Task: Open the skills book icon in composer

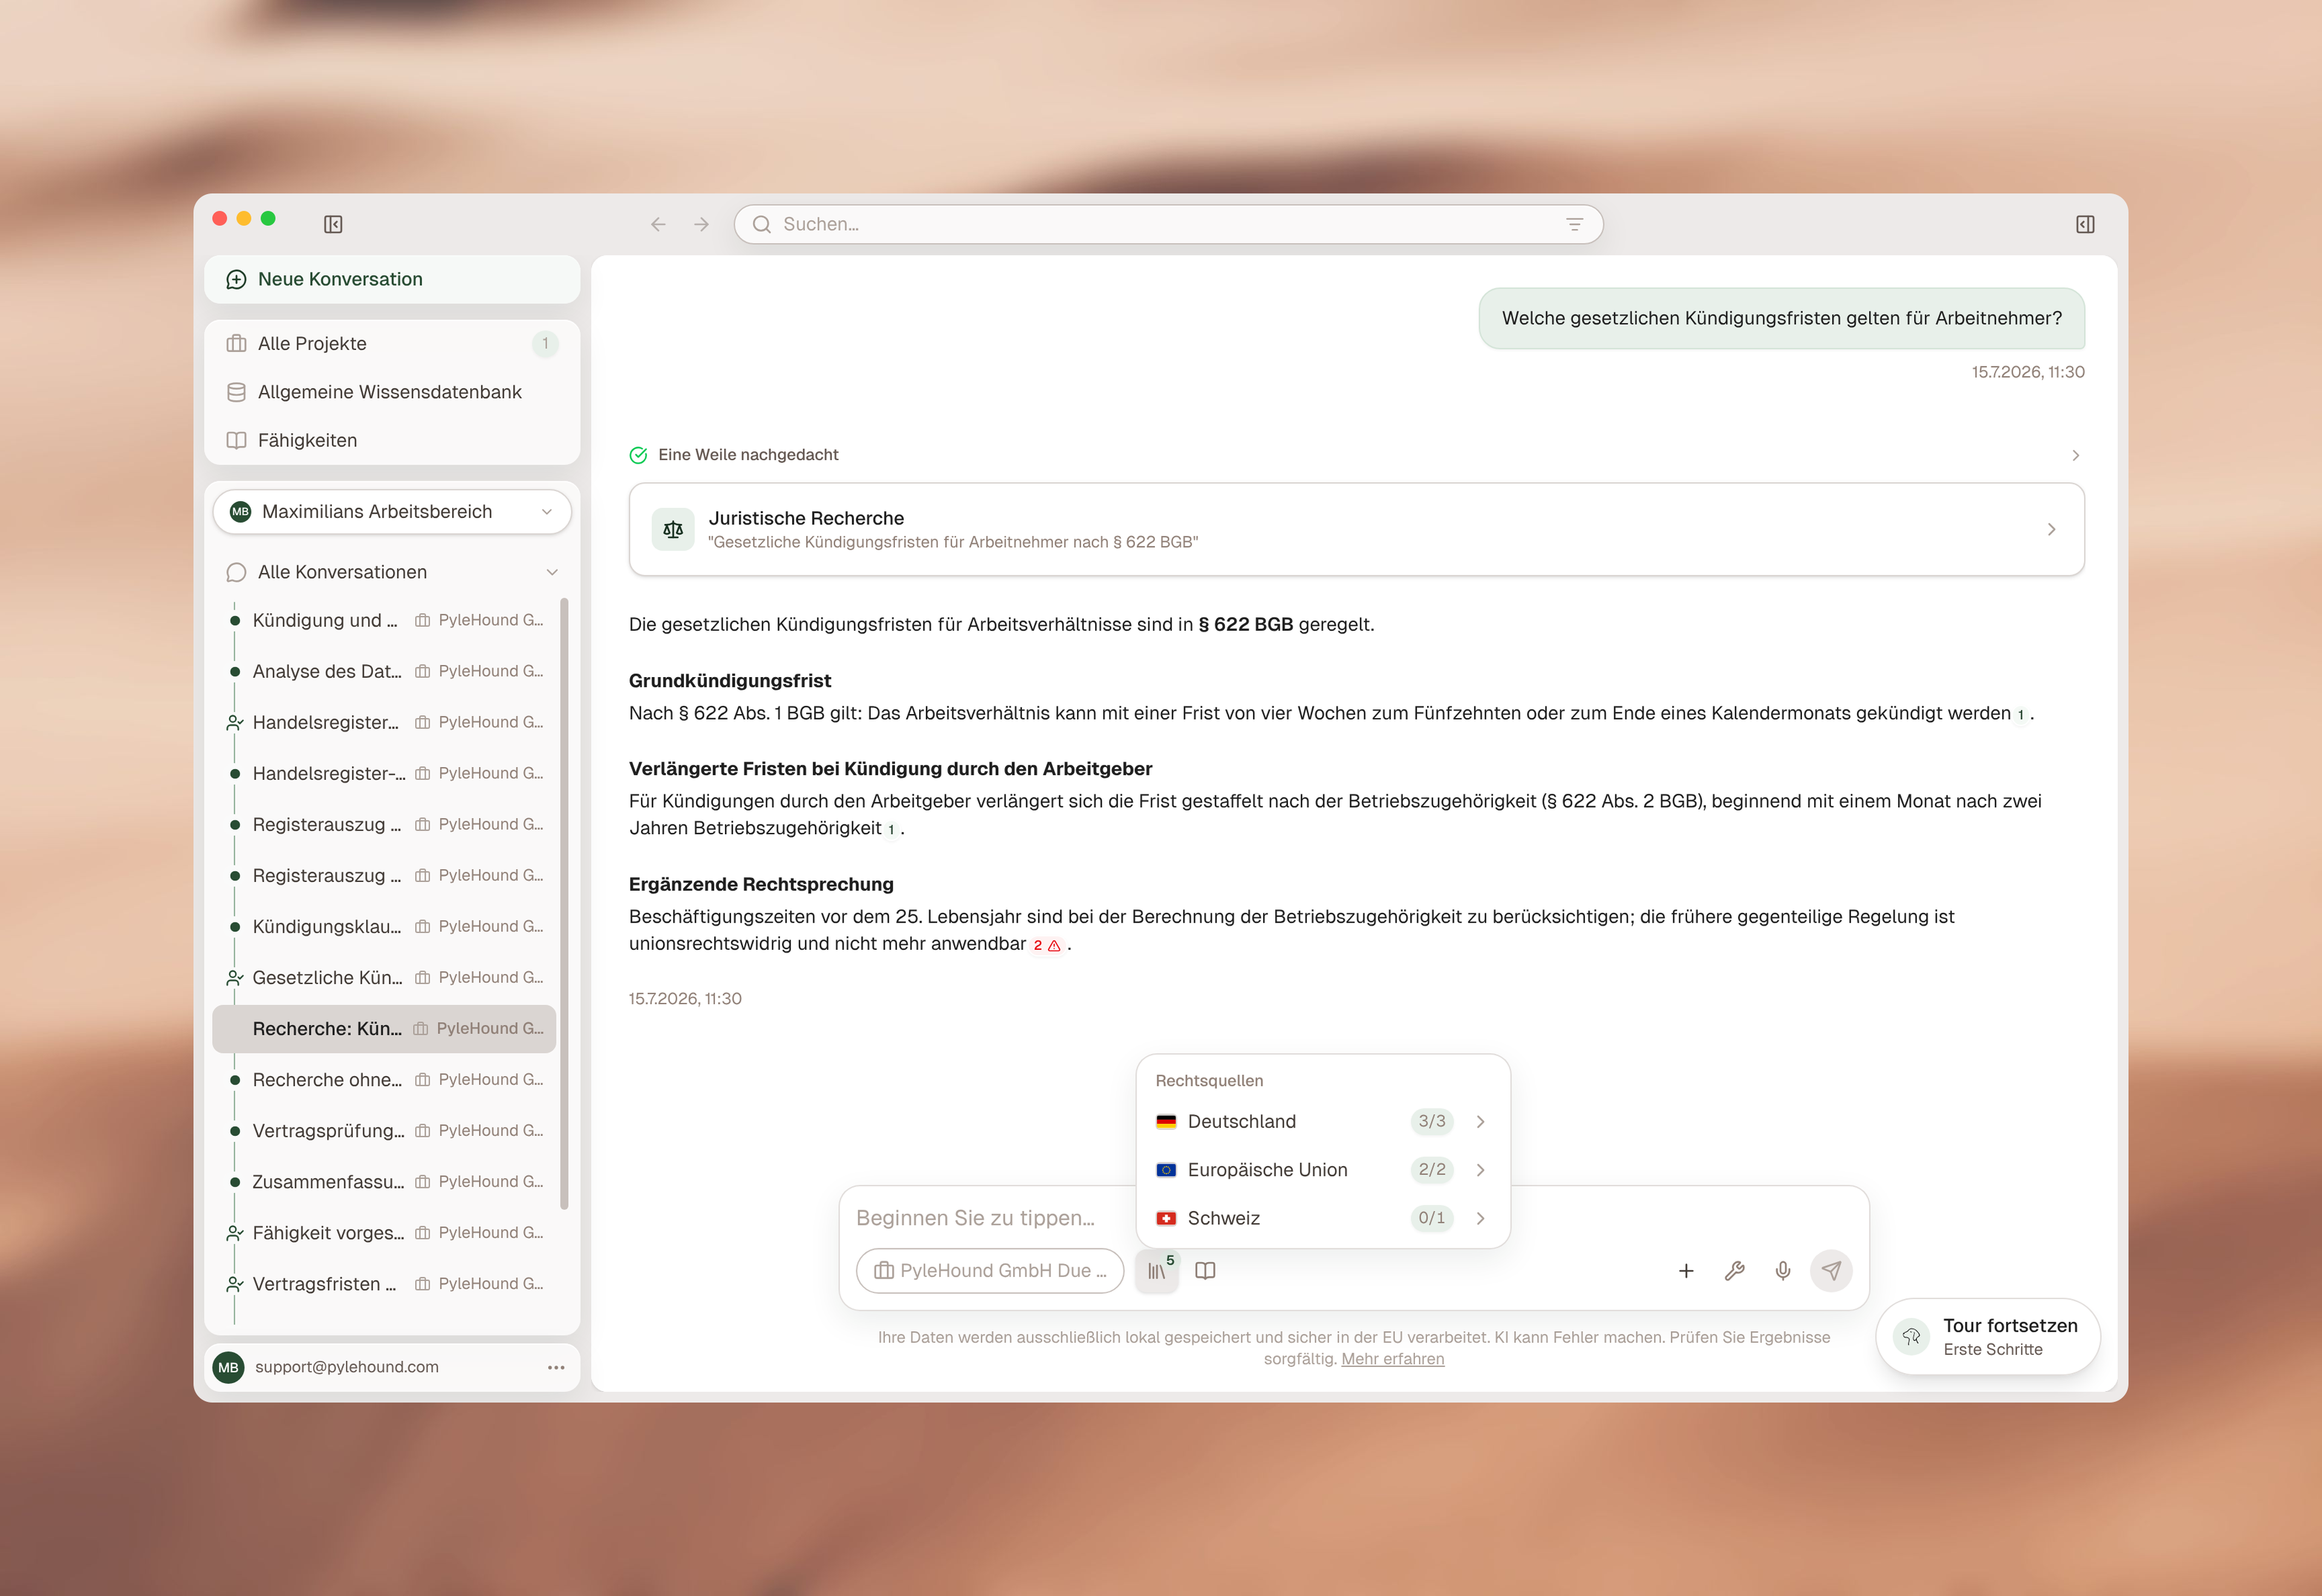Action: [1205, 1270]
